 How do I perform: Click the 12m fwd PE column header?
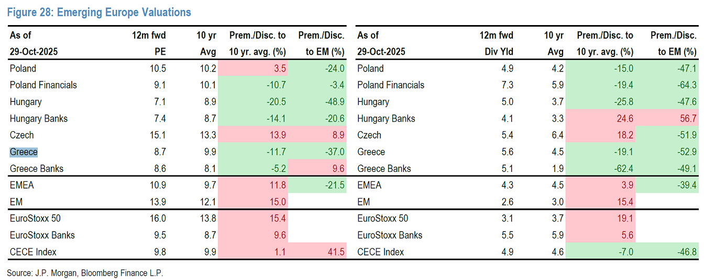[149, 43]
